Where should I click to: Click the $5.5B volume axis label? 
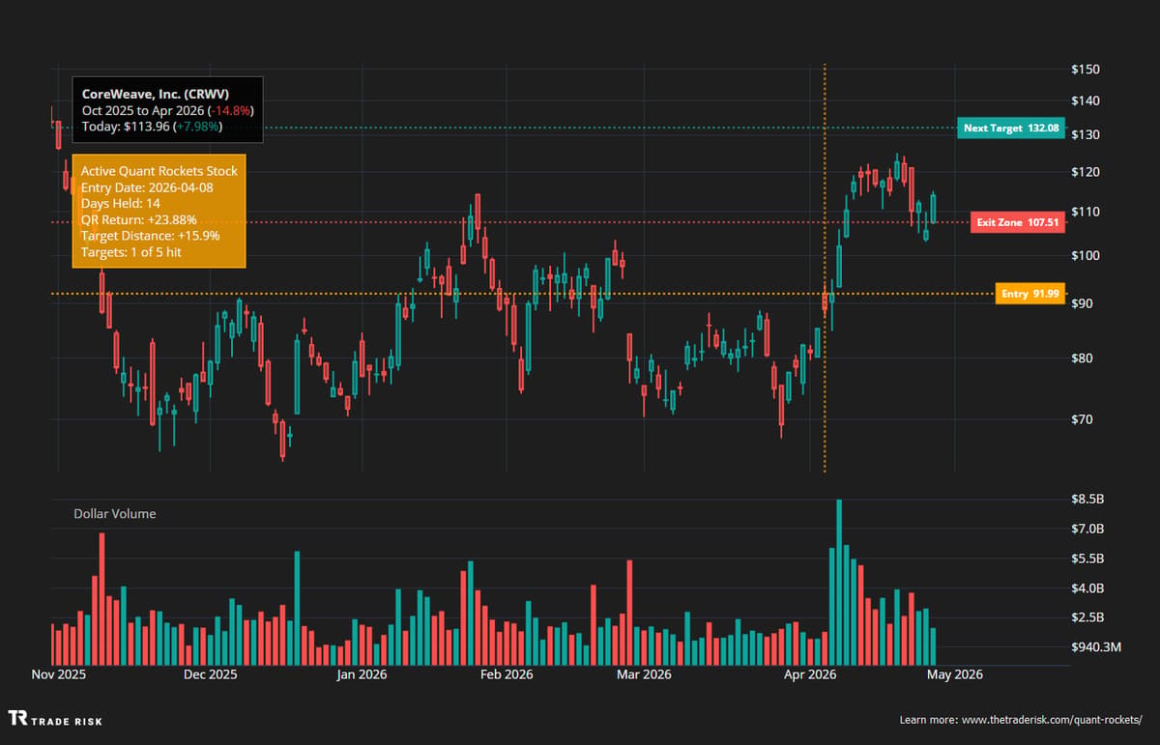pos(1087,559)
